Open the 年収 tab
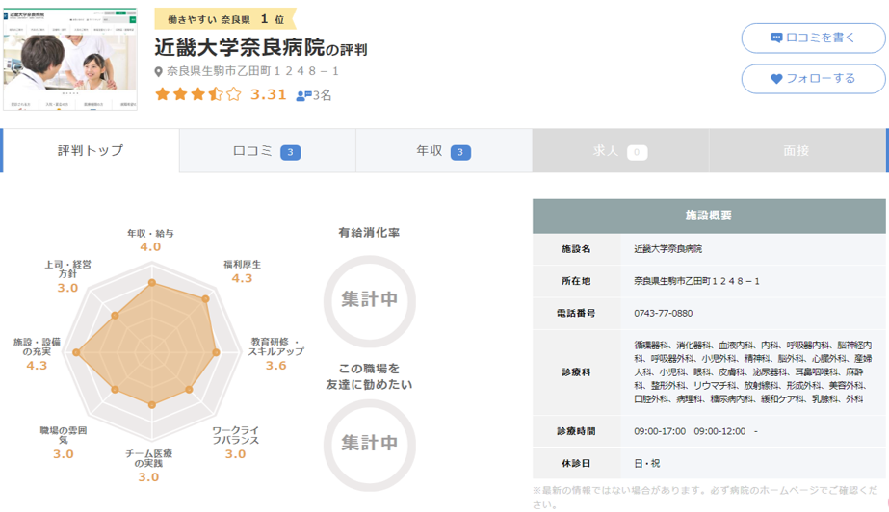This screenshot has height=512, width=889. (444, 151)
